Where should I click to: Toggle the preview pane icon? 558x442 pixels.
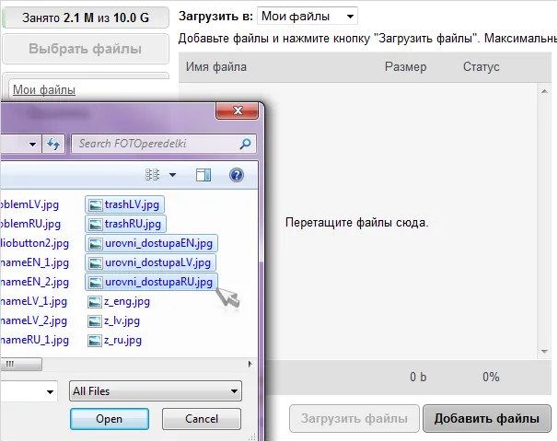[203, 175]
